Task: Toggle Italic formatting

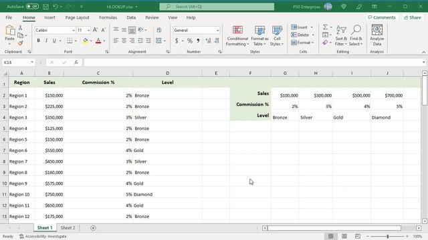Action: point(46,41)
